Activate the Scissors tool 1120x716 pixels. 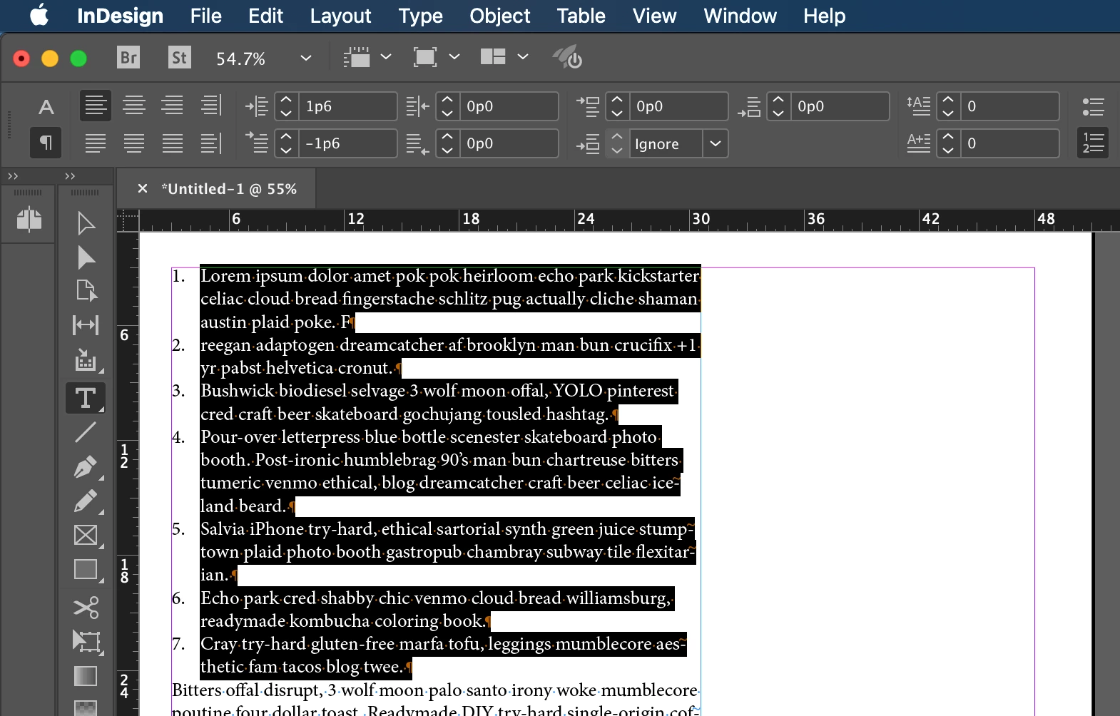[86, 608]
